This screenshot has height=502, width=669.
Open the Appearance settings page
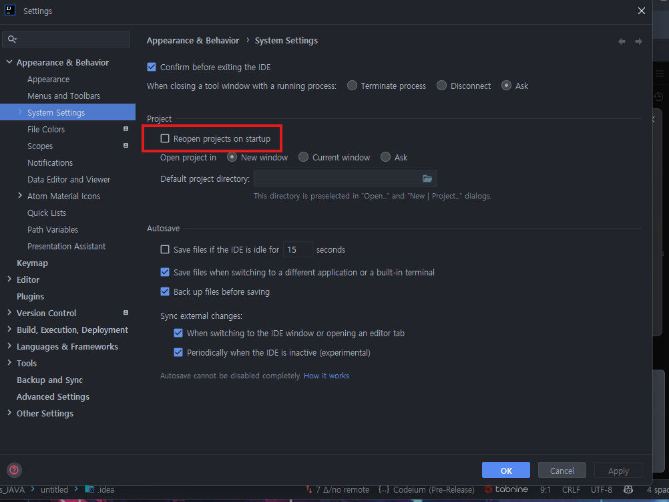tap(48, 80)
